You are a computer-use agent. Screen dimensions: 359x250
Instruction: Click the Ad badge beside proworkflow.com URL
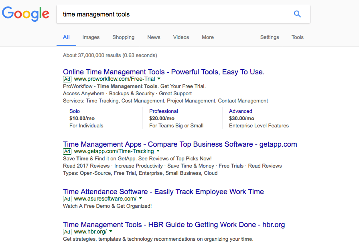tap(67, 79)
